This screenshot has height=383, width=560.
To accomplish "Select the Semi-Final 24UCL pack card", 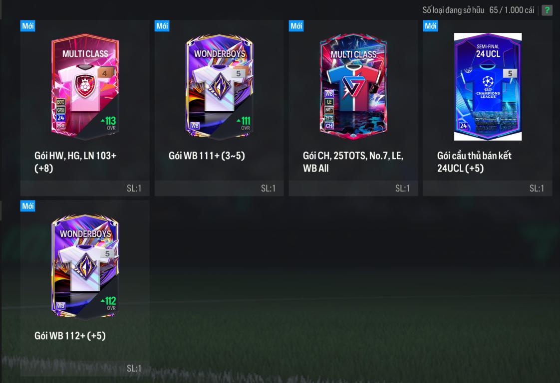I will 488,86.
